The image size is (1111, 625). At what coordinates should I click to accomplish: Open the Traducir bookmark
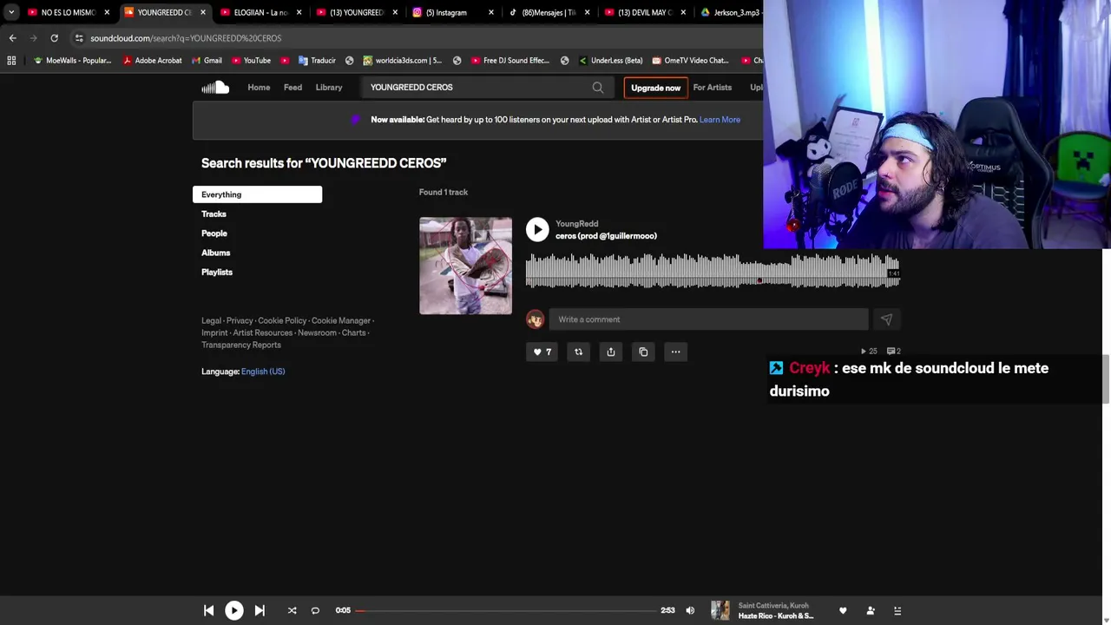(x=317, y=60)
